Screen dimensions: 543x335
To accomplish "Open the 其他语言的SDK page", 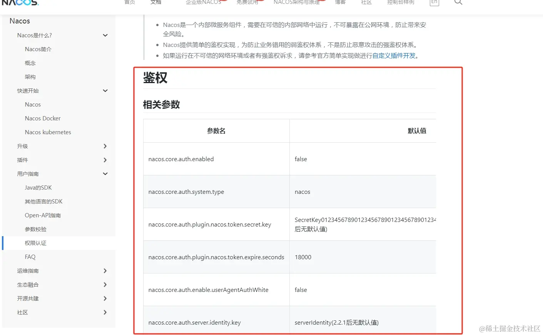I will [43, 202].
